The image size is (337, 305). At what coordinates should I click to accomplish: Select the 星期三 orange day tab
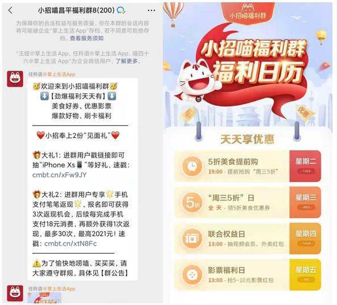tap(305, 203)
